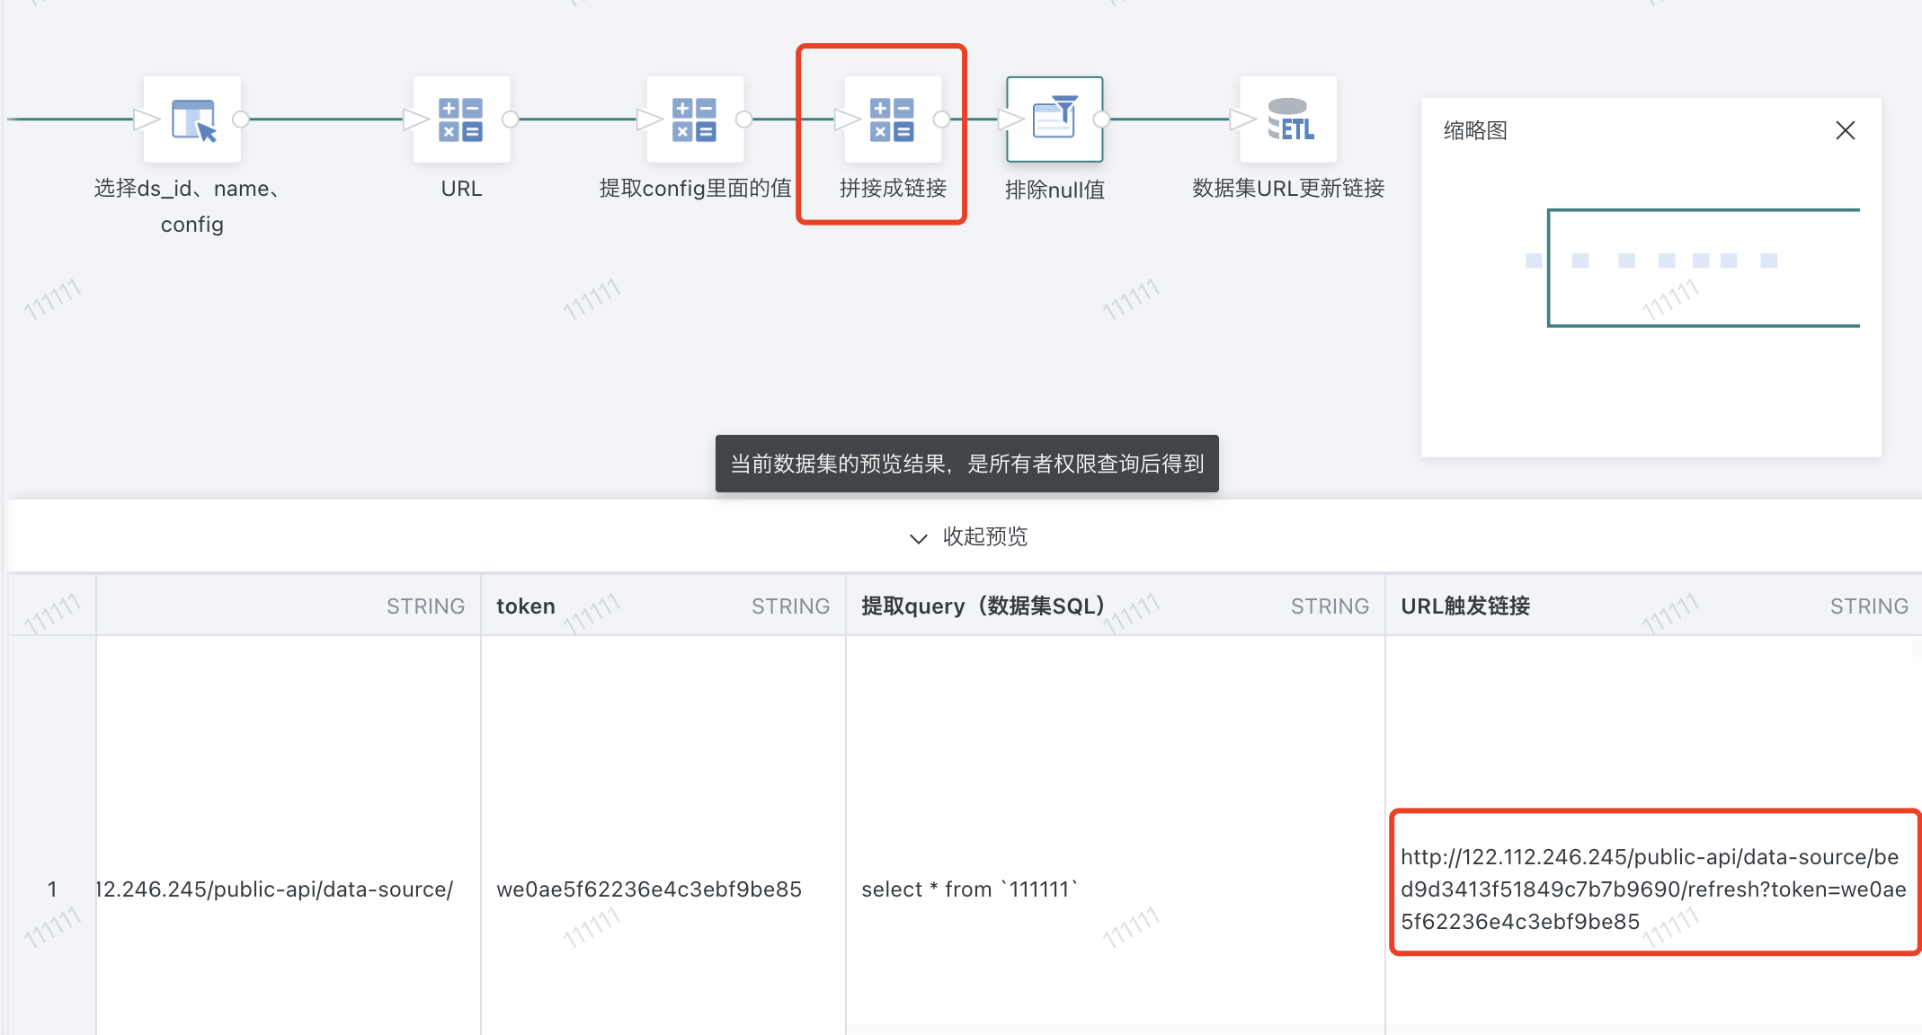Screen dimensions: 1922x1035
Task: Open the '提取config里面的值' calculation node
Action: coord(695,119)
